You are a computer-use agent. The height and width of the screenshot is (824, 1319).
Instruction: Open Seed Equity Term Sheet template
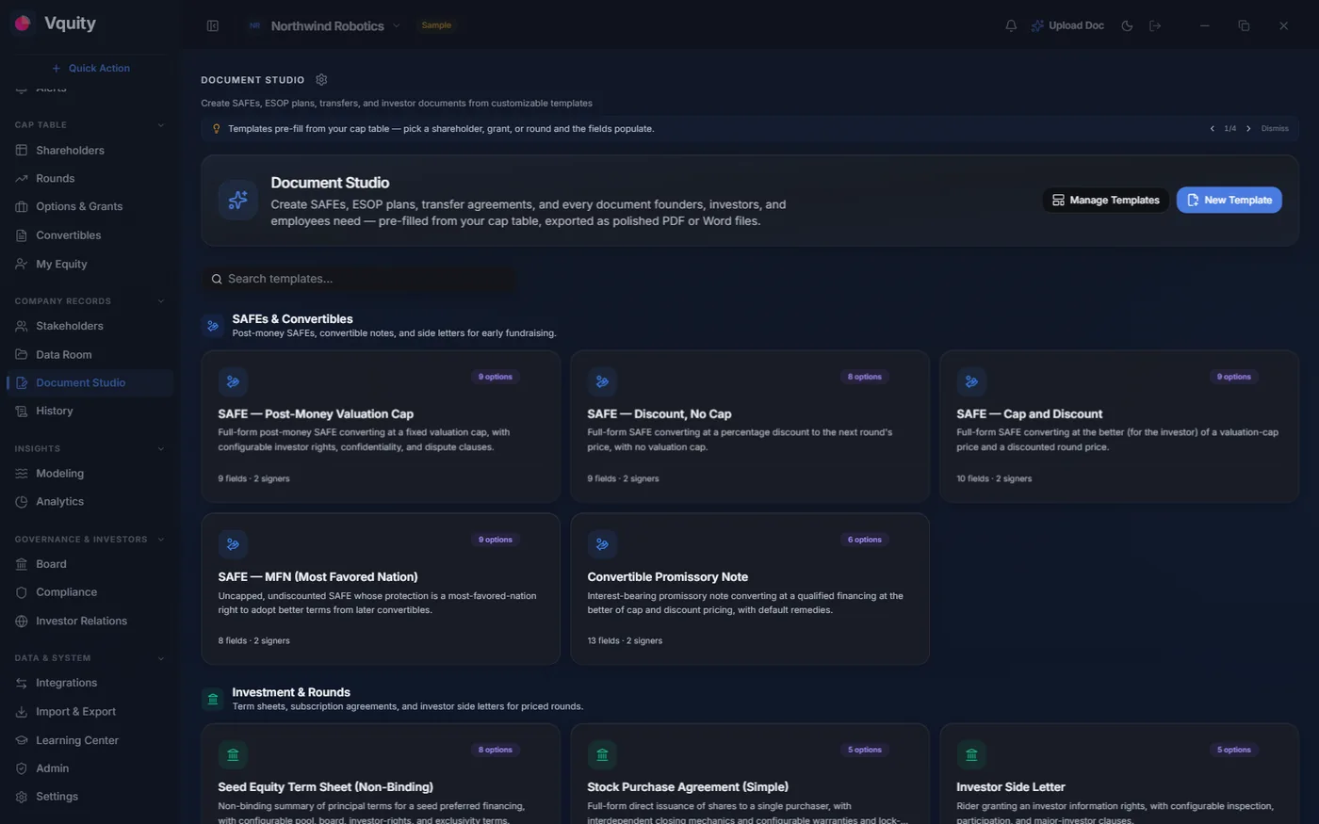381,775
